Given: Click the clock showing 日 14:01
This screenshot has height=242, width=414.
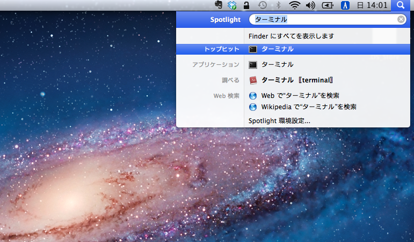Looking at the screenshot, I should [372, 5].
